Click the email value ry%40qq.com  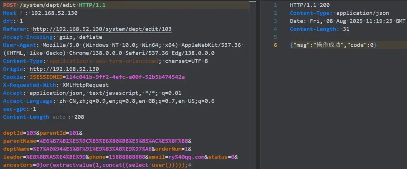[x=187, y=157]
